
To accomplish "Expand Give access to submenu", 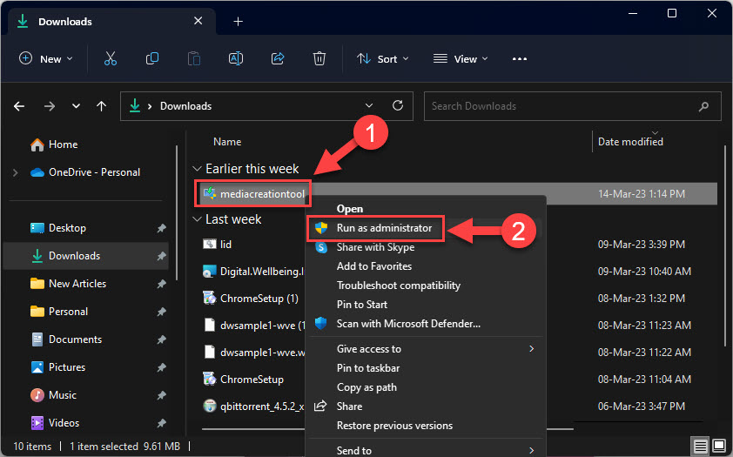I will pos(532,348).
